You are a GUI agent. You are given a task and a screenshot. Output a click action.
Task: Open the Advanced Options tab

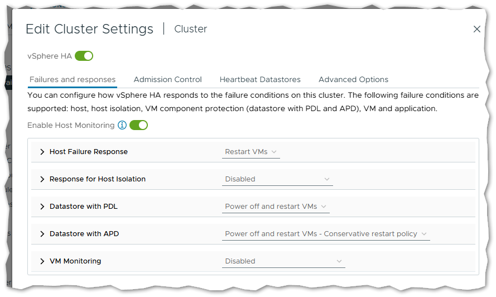(x=353, y=80)
